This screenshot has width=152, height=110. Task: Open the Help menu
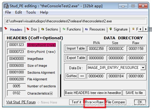pos(44,12)
